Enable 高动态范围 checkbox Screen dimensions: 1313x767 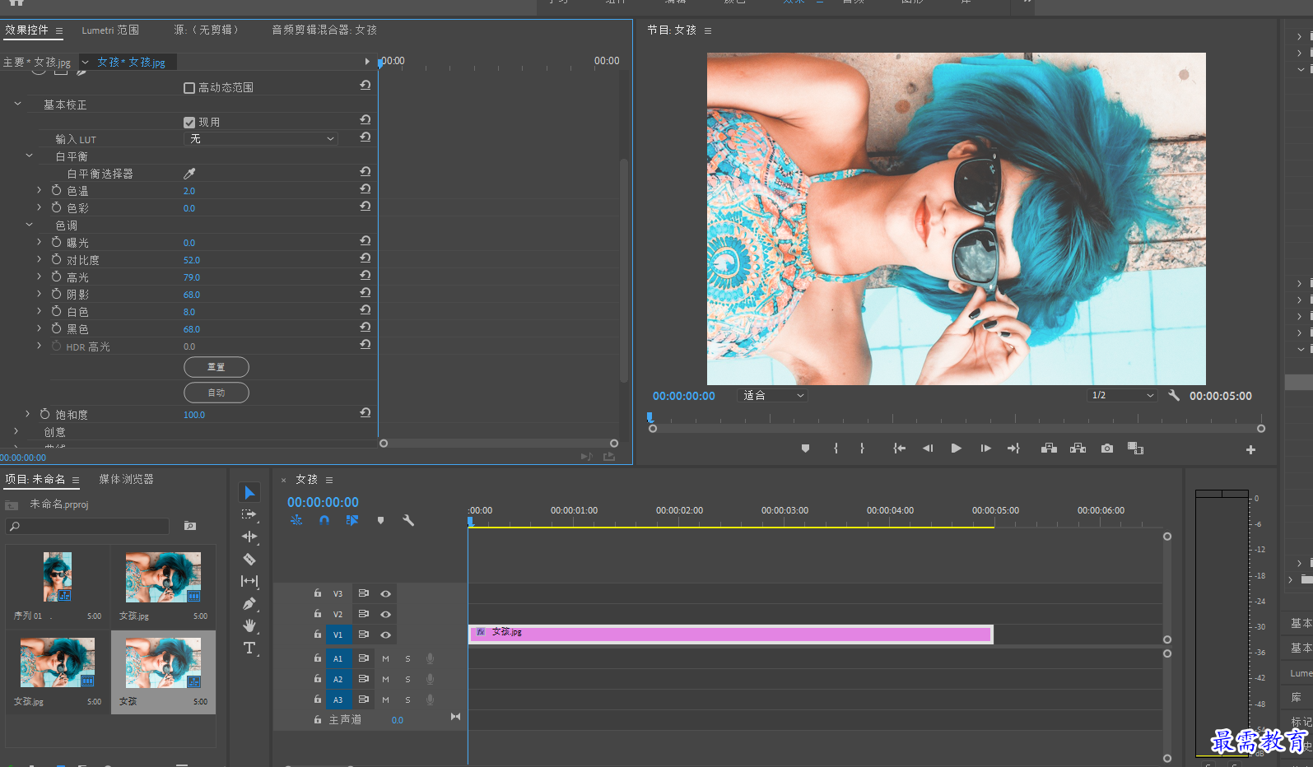189,88
